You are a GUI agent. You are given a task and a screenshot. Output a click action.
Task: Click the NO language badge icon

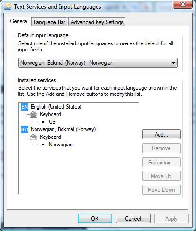coord(25,129)
